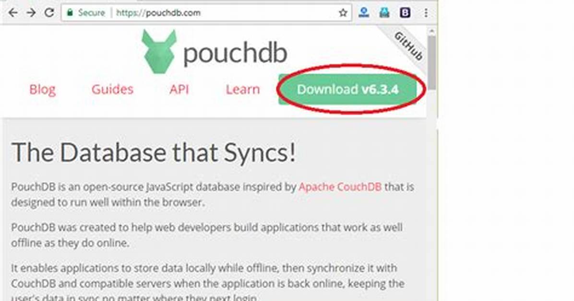
Task: Click the browser forward arrow
Action: (32, 13)
